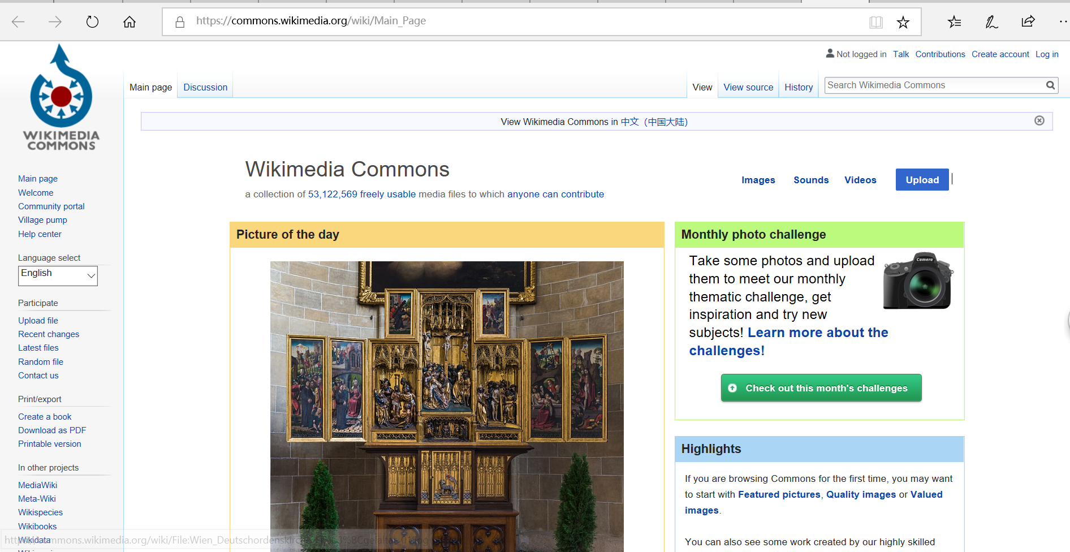
Task: Open the Latest files link
Action: pyautogui.click(x=38, y=348)
